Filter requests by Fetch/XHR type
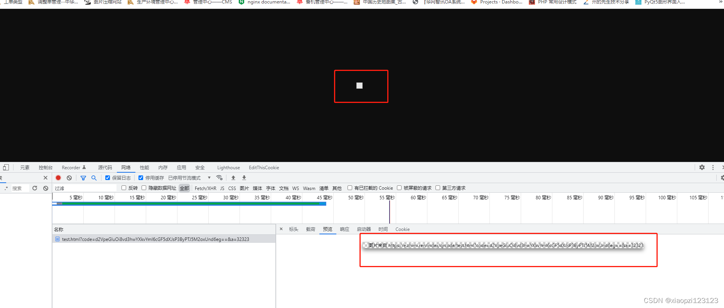The image size is (724, 308). pyautogui.click(x=205, y=188)
